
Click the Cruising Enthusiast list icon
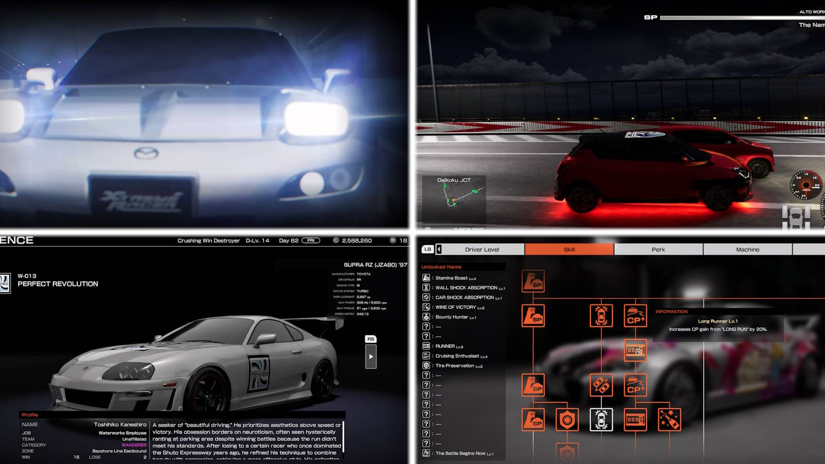[x=426, y=356]
